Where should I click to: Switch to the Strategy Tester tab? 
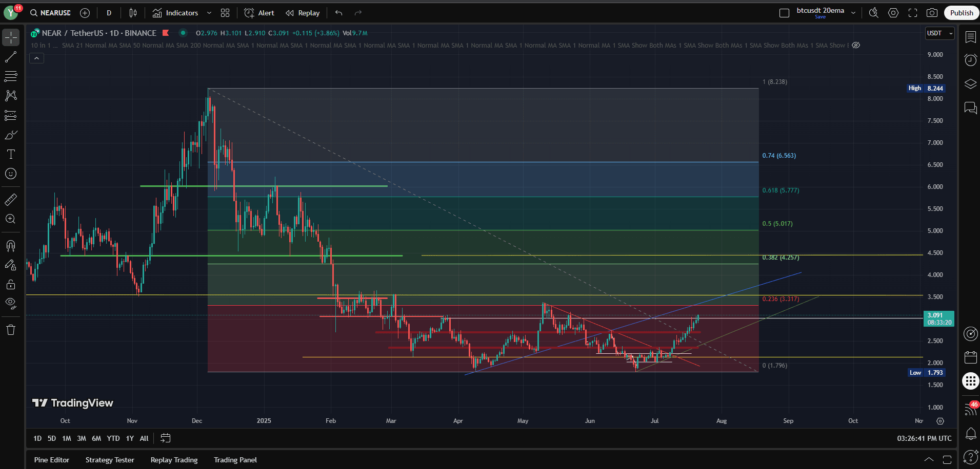pyautogui.click(x=110, y=460)
